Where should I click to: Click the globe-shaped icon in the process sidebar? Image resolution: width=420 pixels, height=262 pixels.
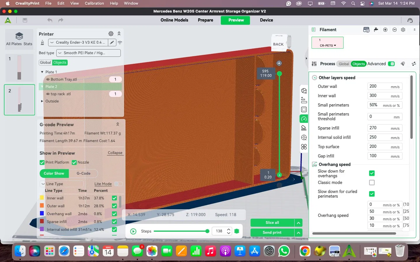304,91
